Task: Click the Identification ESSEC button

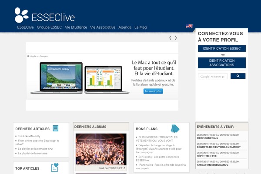Action: 222,48
